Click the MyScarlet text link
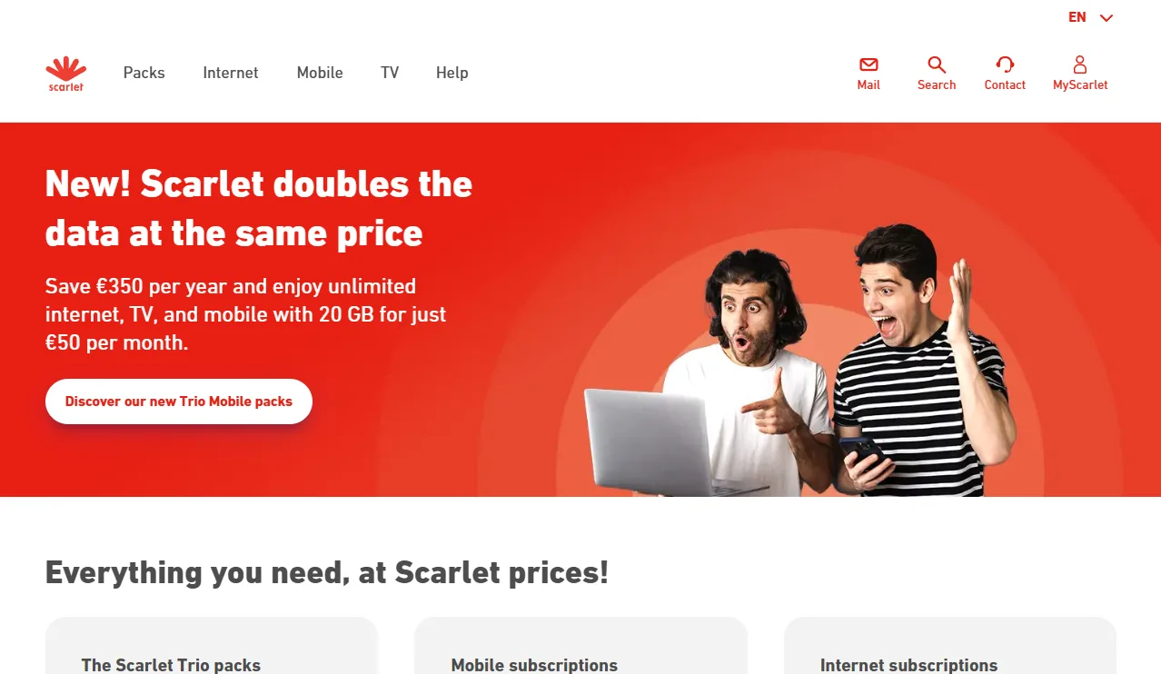This screenshot has width=1161, height=674. 1080,84
